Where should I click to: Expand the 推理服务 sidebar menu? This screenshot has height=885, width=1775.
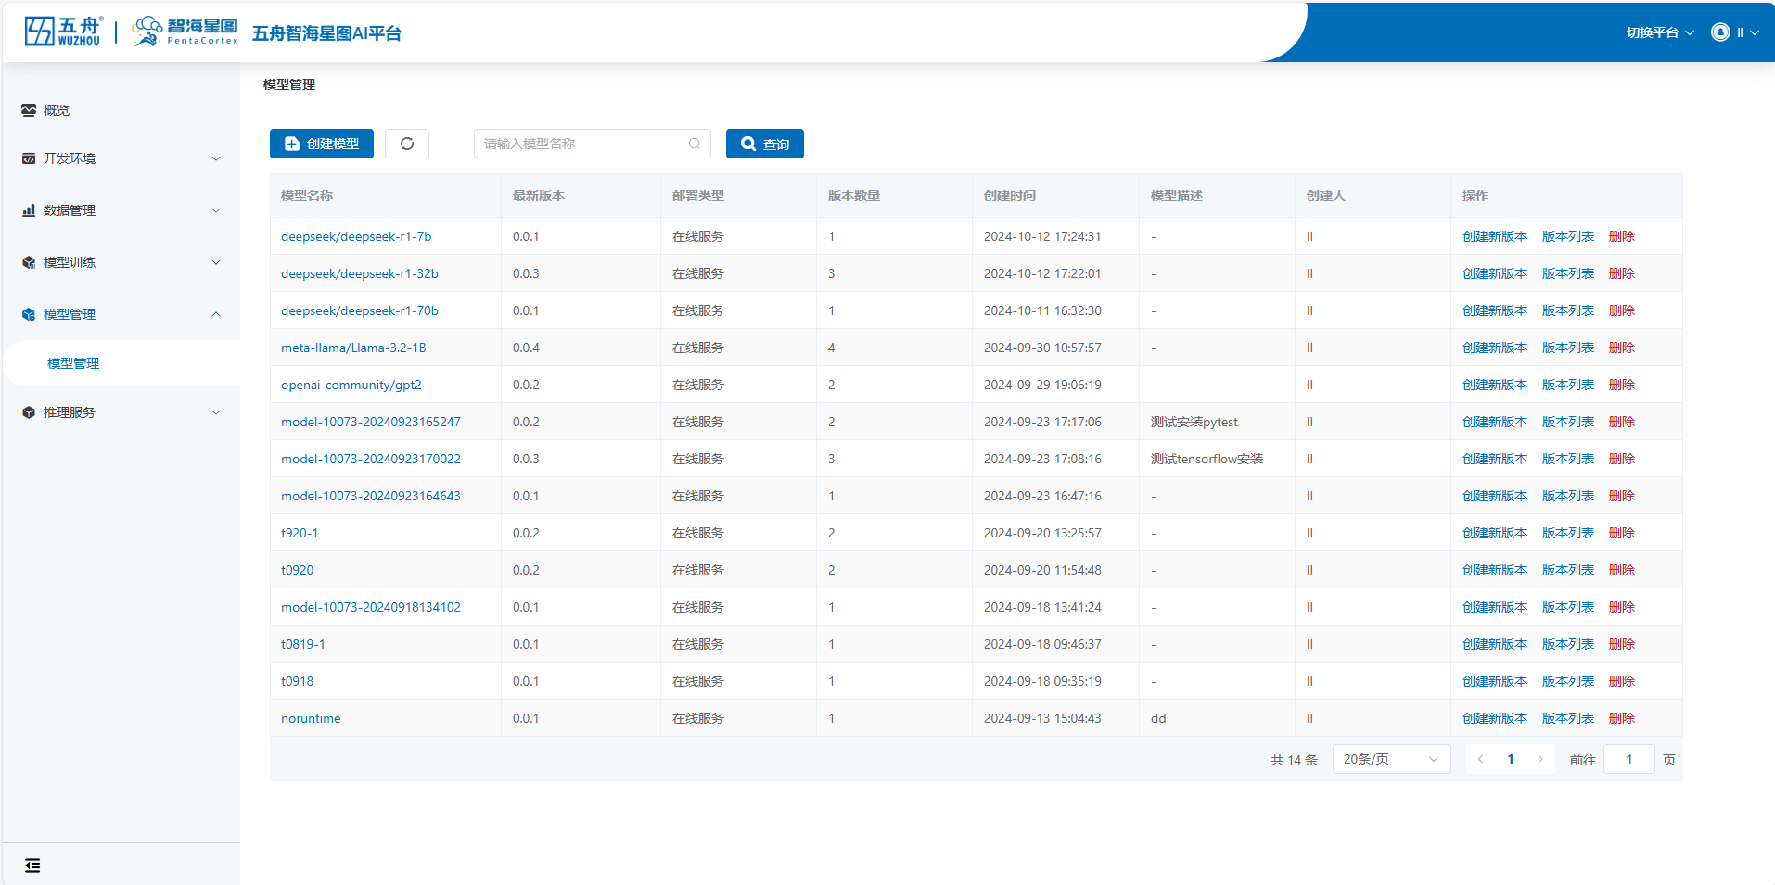[121, 412]
